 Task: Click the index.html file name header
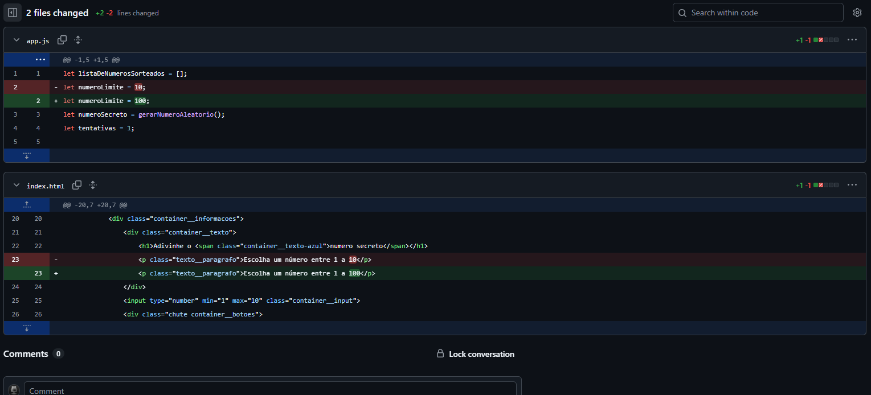[x=46, y=186]
